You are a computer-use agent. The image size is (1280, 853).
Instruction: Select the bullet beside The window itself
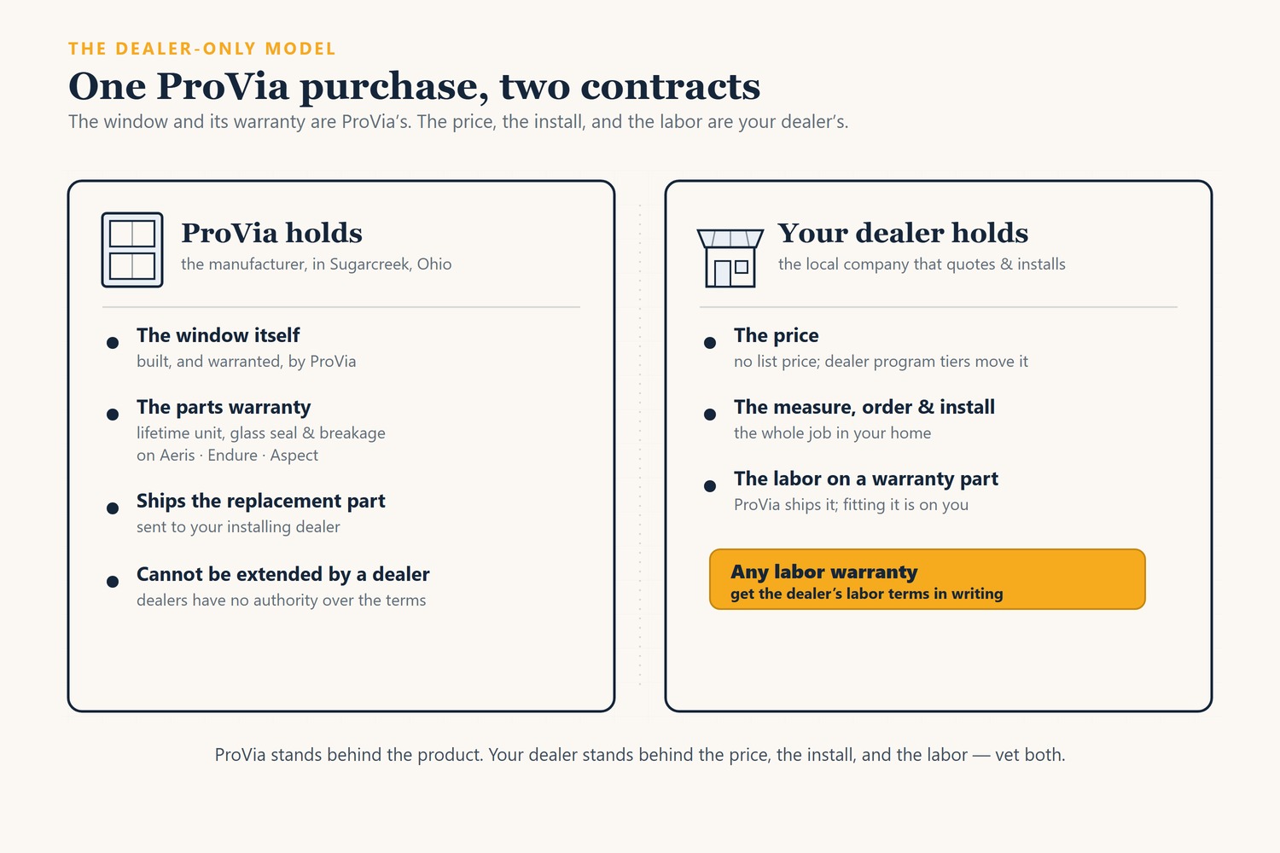click(113, 343)
